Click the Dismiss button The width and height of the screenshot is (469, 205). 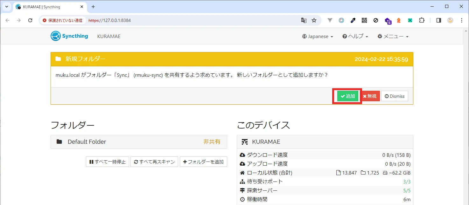coord(395,96)
